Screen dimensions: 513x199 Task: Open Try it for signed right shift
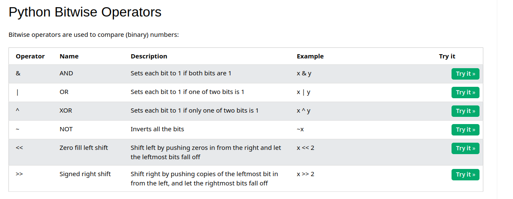point(465,174)
